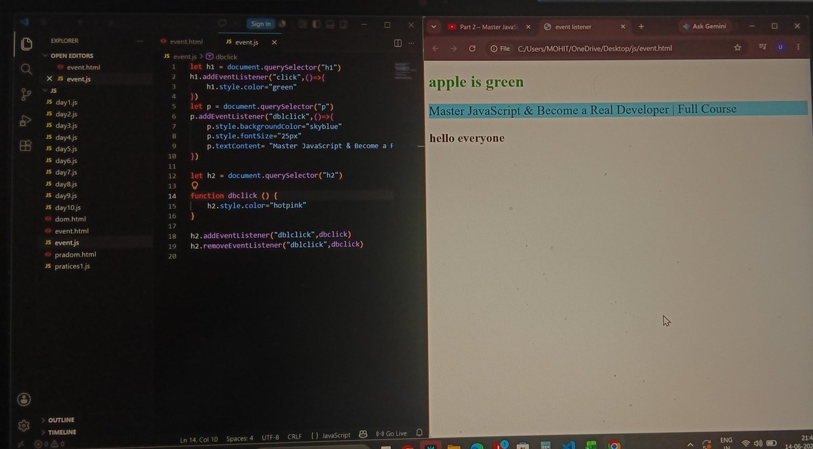813x449 pixels.
Task: Open the Extensions view
Action: click(25, 146)
